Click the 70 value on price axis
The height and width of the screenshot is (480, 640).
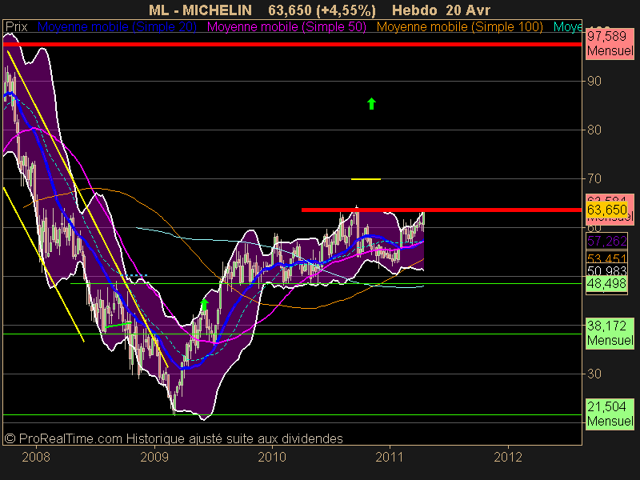coord(594,178)
